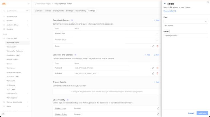Edit the EDGE_OPTIMIZE_TARGET_HOST variable

(153, 73)
